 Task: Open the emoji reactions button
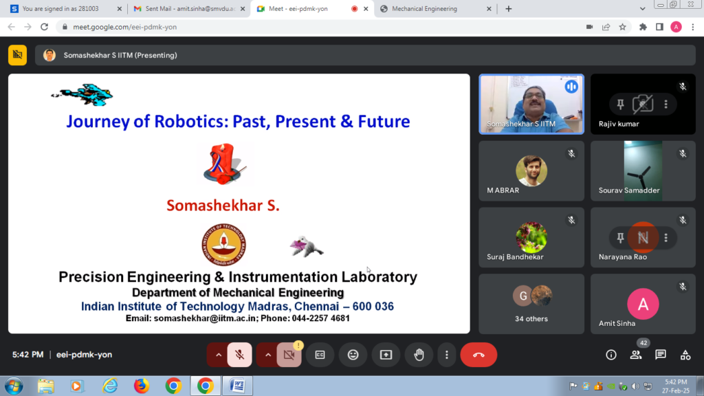tap(353, 355)
